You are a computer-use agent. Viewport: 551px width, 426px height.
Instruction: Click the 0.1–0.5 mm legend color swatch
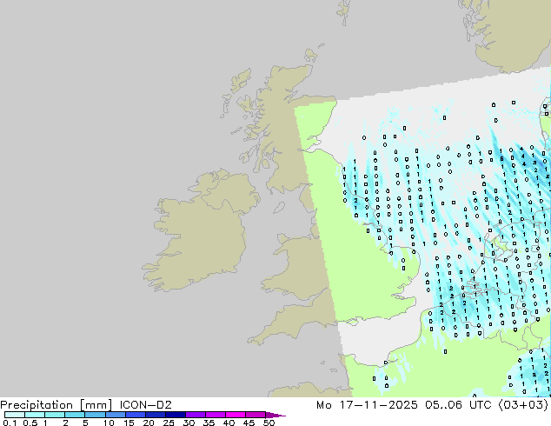[15, 415]
